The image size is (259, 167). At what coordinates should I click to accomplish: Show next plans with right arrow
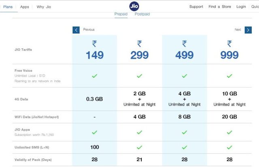[248, 30]
